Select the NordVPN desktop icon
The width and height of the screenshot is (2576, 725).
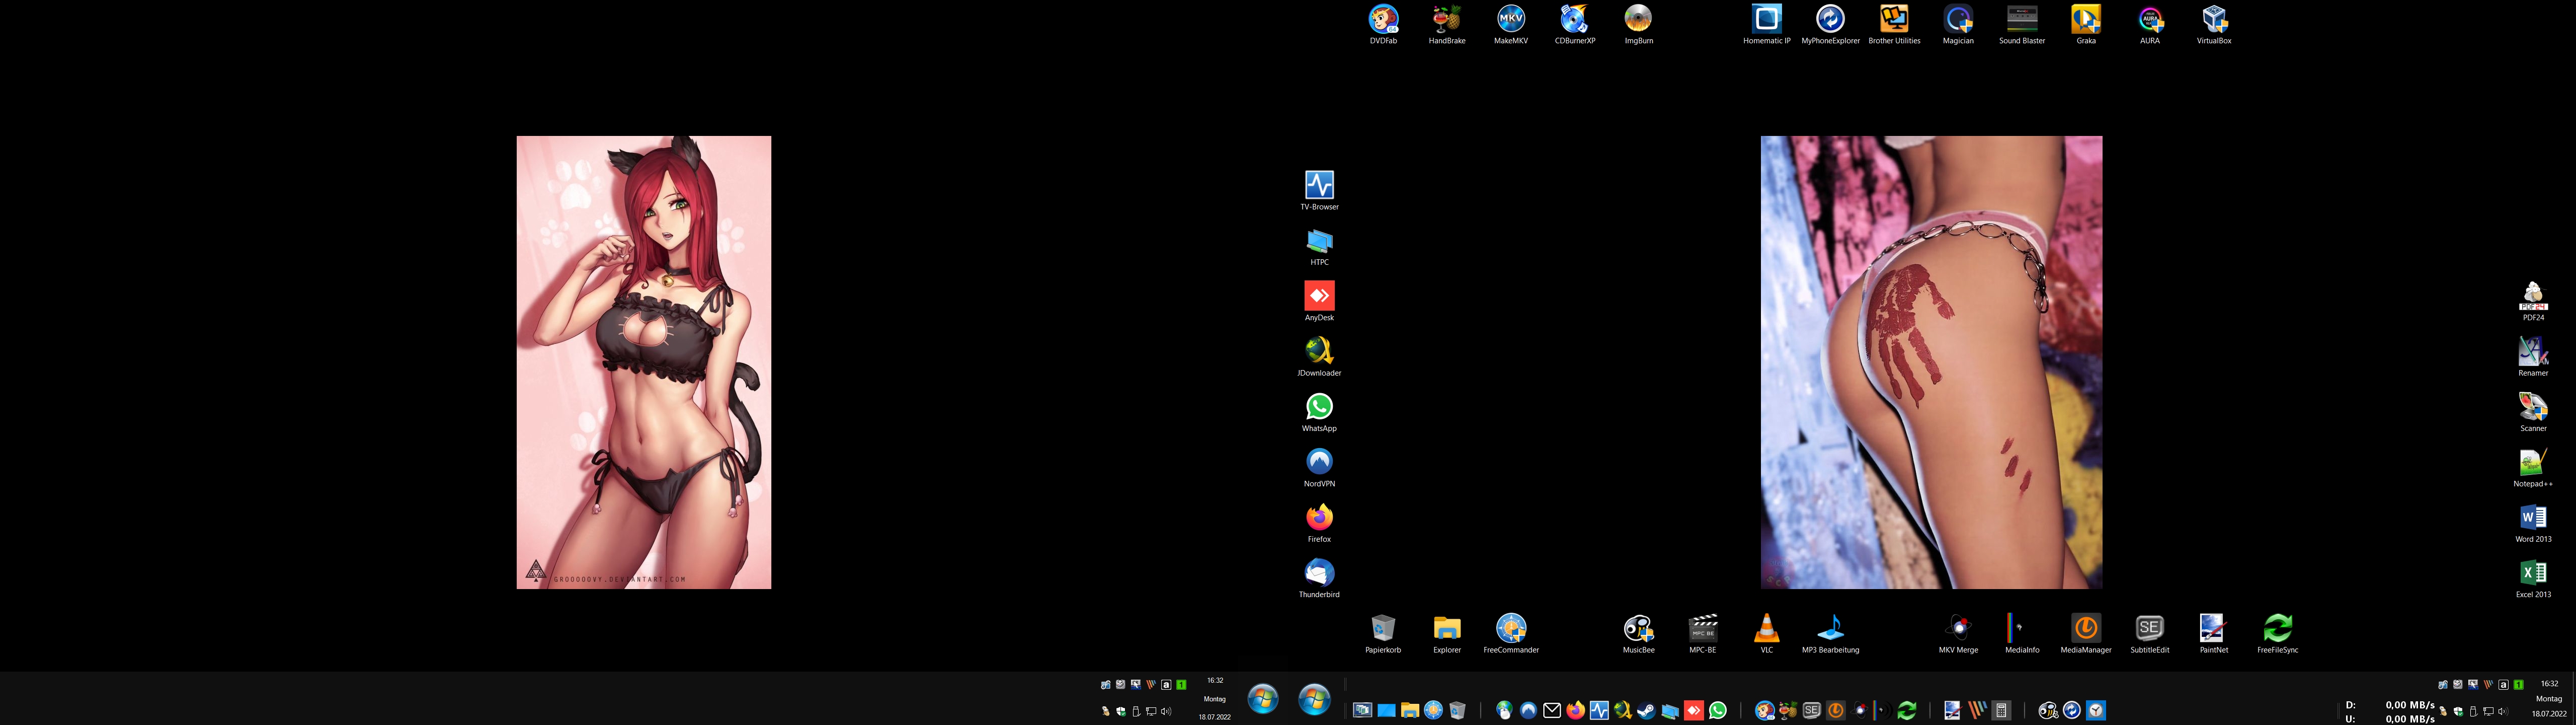pos(1319,468)
